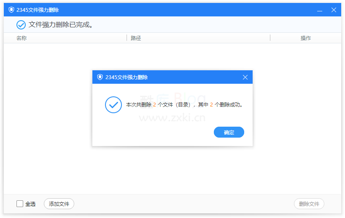345x218 pixels.
Task: Click the 添加文件 button
Action: pos(59,204)
